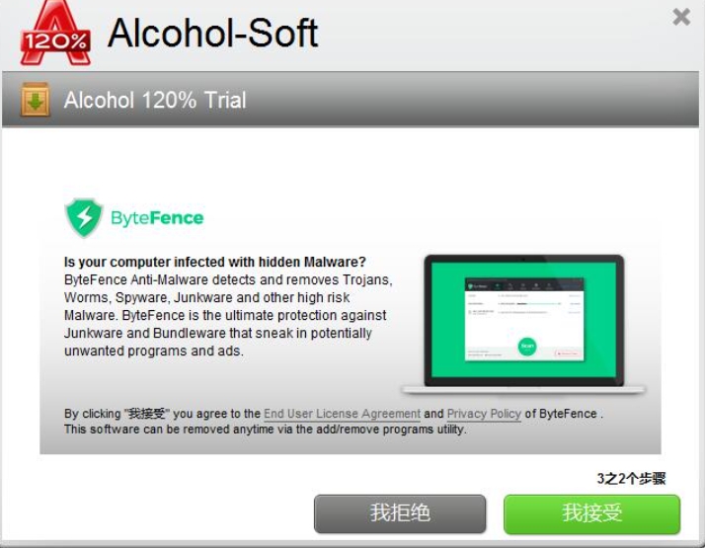Click the ByteFence wordmark logo
705x548 pixels.
point(157,218)
